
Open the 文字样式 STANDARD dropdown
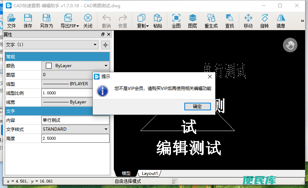pyautogui.click(x=75, y=129)
